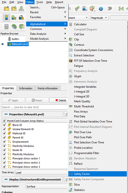Uncheck the Displacement array checkbox

pyautogui.click(x=4, y=141)
